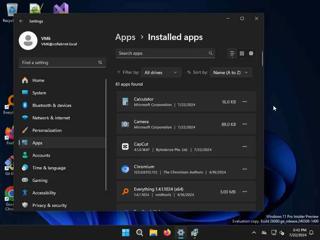Viewport: 320px width, 240px height.
Task: Select Apps in the sidebar
Action: [x=62, y=142]
